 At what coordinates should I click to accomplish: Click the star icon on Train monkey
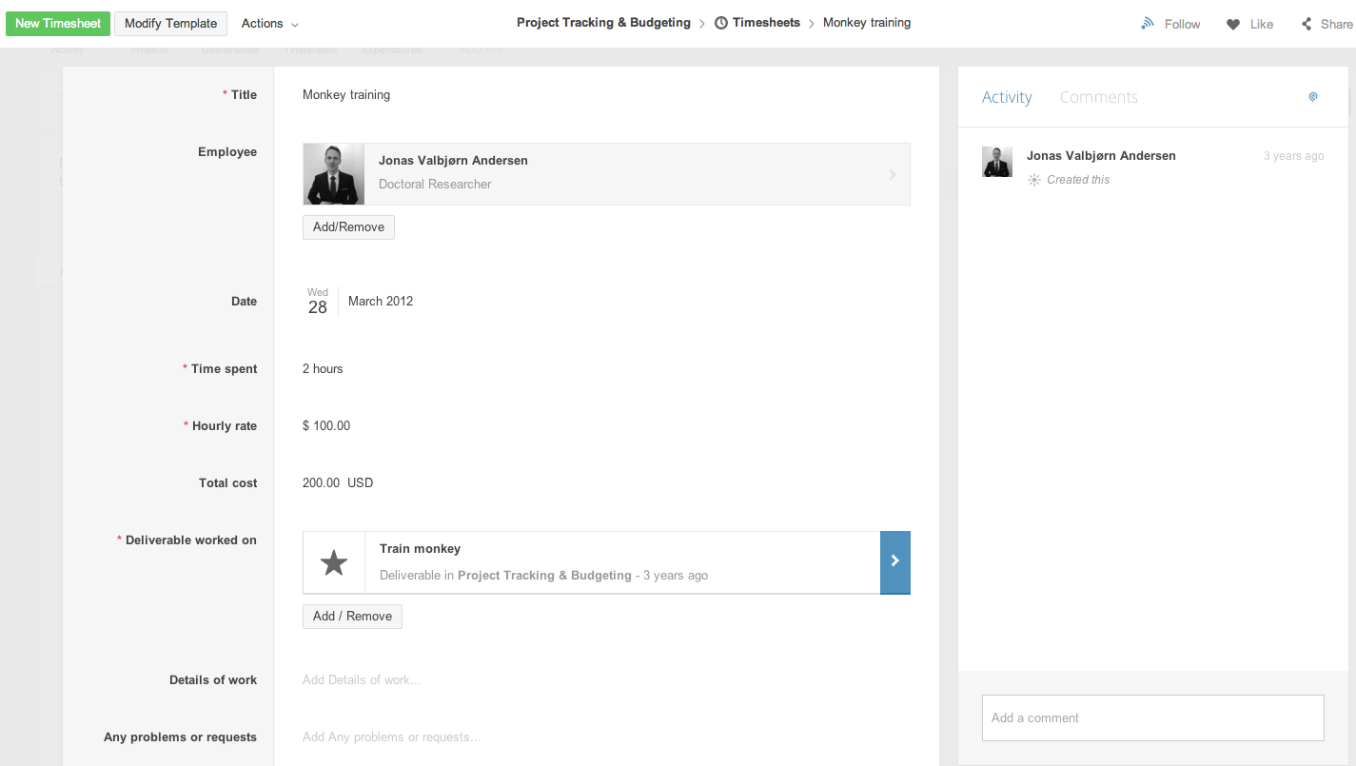(x=334, y=562)
